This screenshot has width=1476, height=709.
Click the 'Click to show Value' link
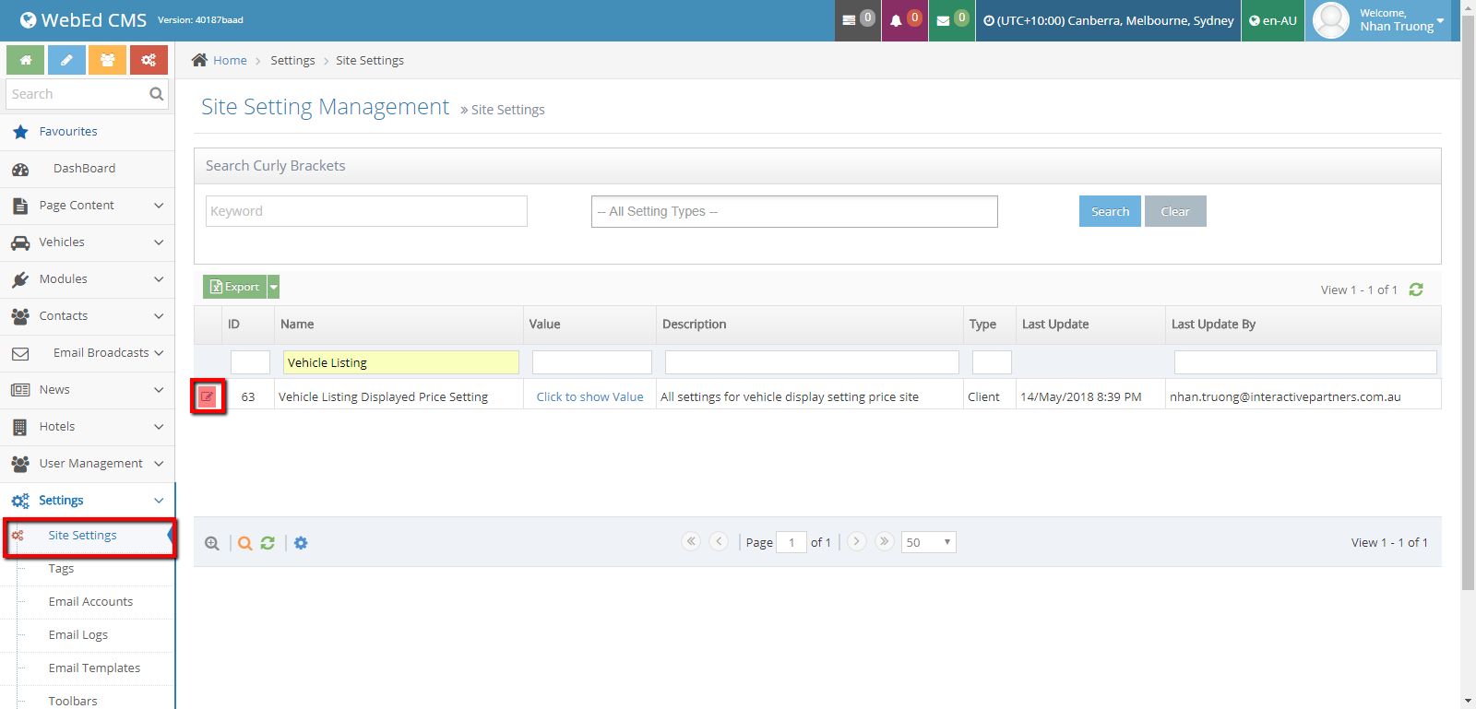point(589,396)
